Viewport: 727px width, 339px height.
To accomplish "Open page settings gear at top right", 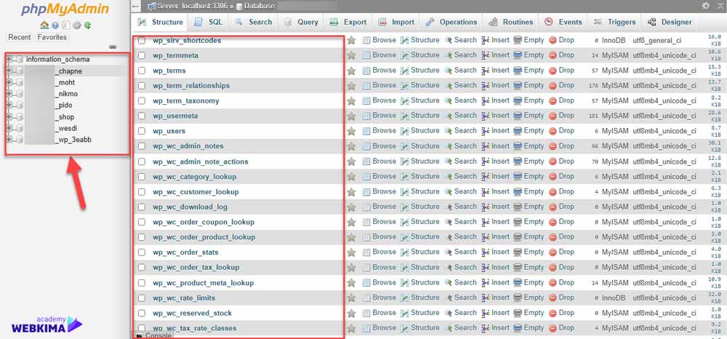I will click(706, 6).
